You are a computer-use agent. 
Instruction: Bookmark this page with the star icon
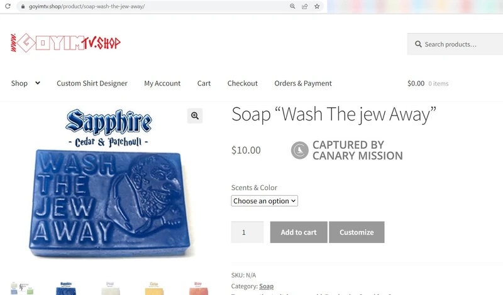[318, 6]
